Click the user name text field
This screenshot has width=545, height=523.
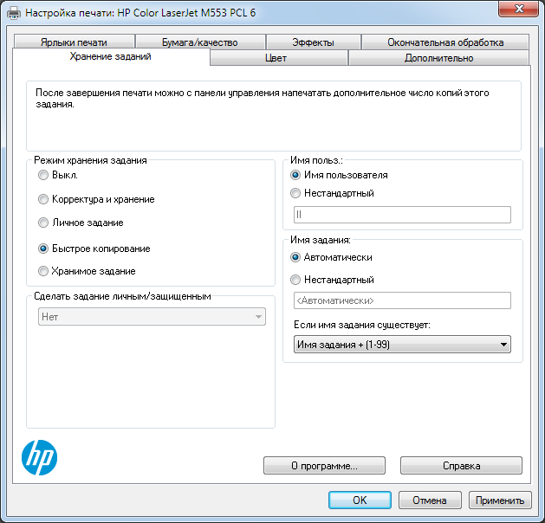coord(402,215)
